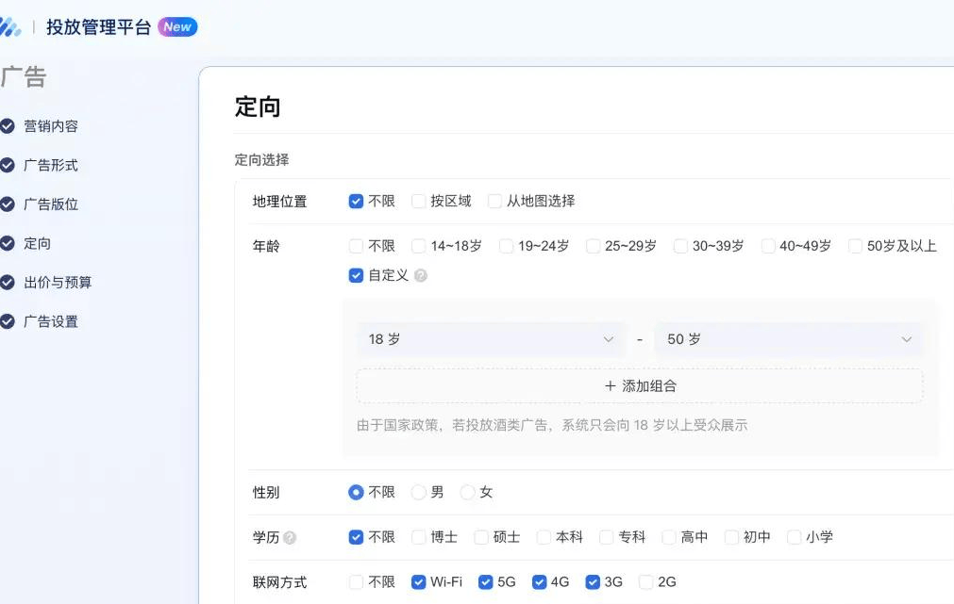Enable the 按区域 location checkbox

(x=419, y=202)
